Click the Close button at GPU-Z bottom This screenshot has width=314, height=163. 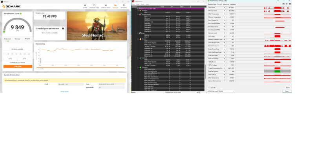tap(287, 91)
